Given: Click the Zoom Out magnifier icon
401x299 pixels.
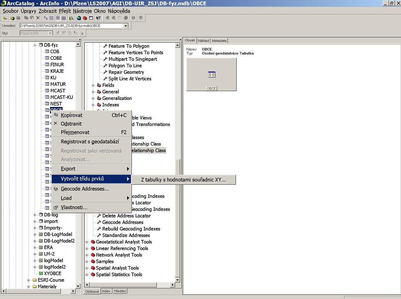Looking at the screenshot, I should pos(114,18).
